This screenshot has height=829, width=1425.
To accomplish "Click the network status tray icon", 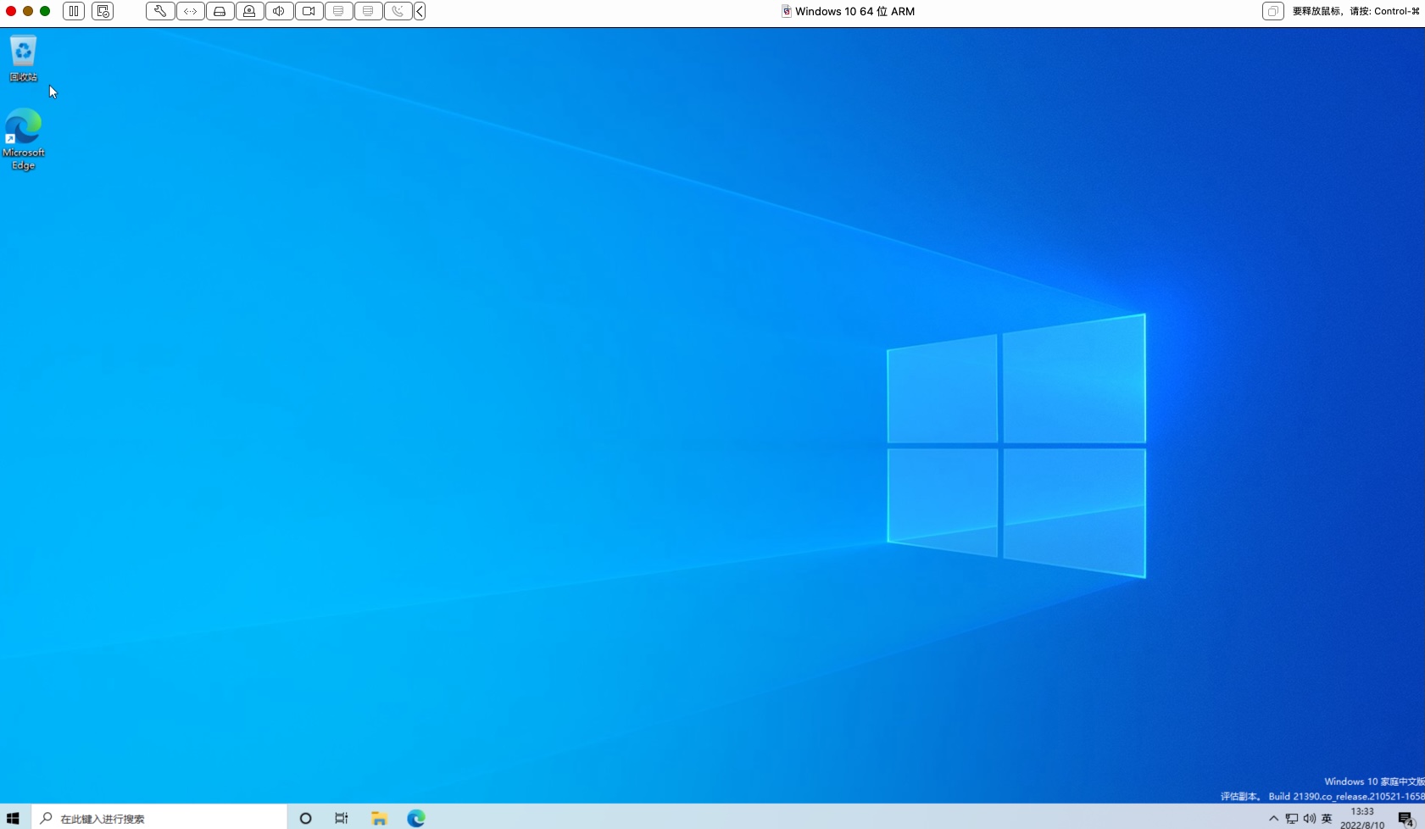I will 1292,818.
